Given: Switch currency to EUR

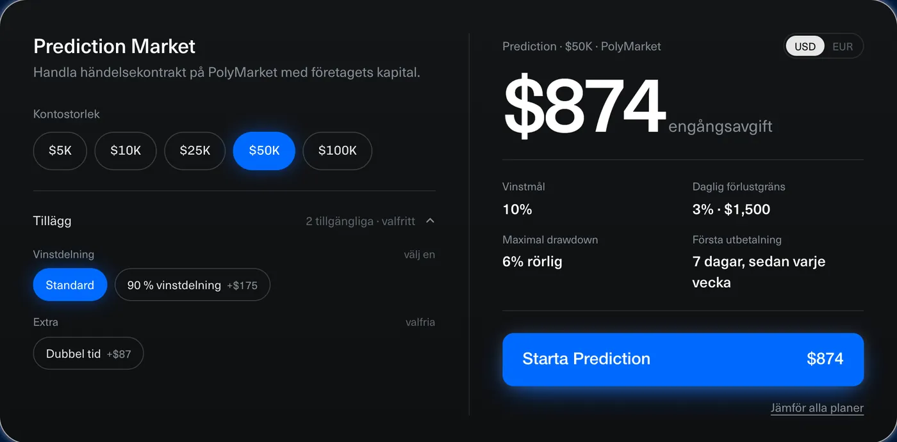Looking at the screenshot, I should click(x=843, y=47).
